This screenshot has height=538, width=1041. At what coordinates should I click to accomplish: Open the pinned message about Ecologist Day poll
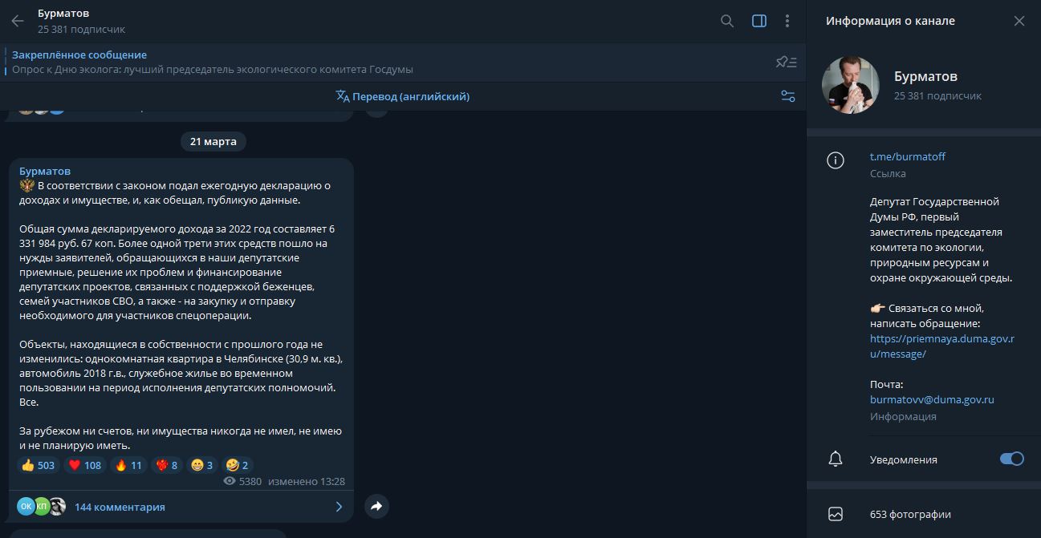click(x=212, y=63)
